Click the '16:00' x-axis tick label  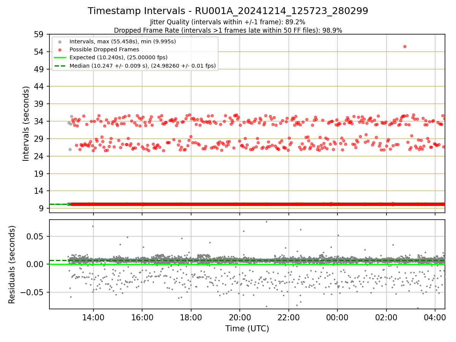[x=142, y=317]
